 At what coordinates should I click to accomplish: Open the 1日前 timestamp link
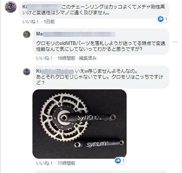(49, 22)
